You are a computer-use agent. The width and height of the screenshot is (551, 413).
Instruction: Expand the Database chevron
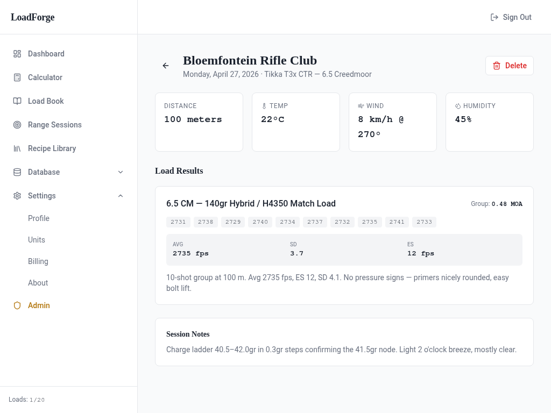pos(121,172)
